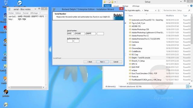Click the Delphi- 7 and IB console file icon
Viewport: 193px width, 108px height.
[130, 58]
